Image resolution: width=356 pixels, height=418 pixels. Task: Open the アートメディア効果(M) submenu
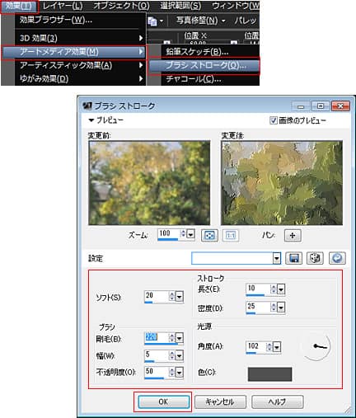tap(74, 52)
